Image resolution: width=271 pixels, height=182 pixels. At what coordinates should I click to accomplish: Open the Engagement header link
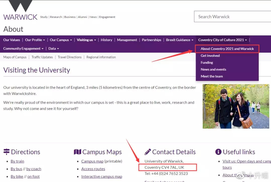(x=107, y=17)
